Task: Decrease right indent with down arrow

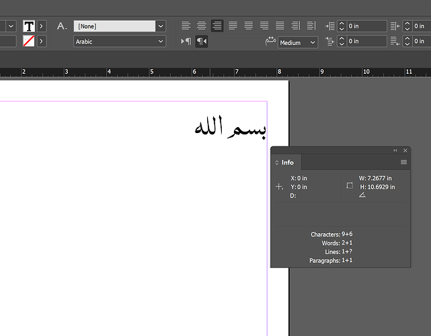Action: (x=407, y=29)
